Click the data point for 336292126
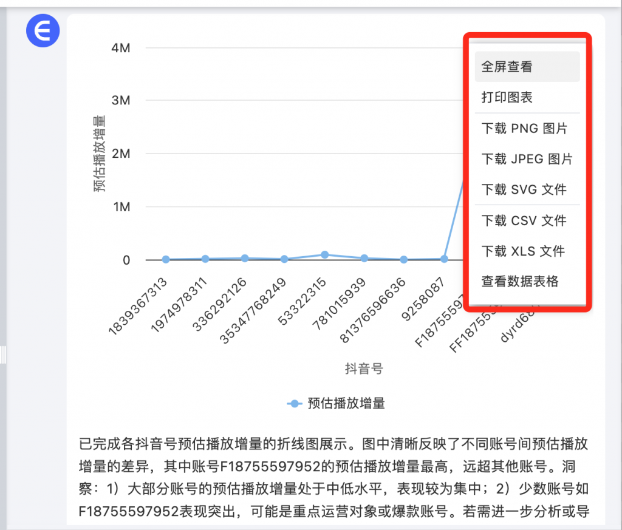This screenshot has width=622, height=530. (x=245, y=258)
